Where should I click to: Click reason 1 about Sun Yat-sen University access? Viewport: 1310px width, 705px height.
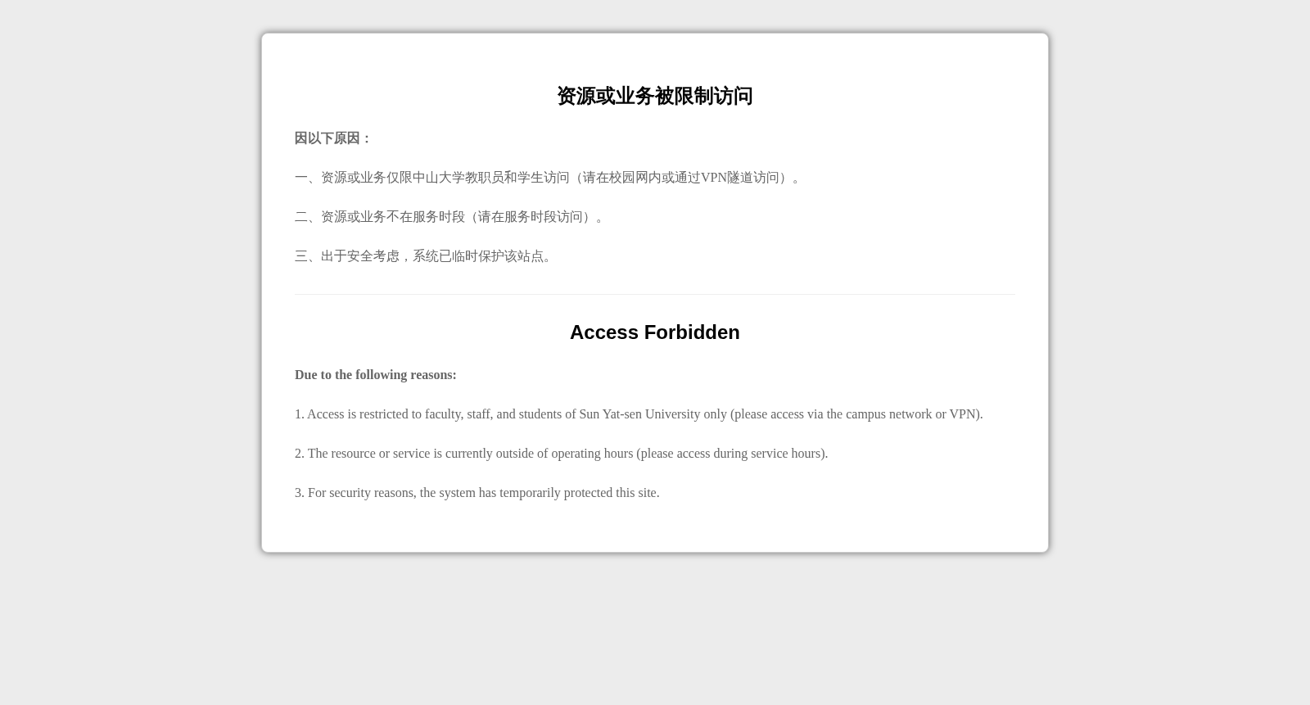pyautogui.click(x=639, y=414)
